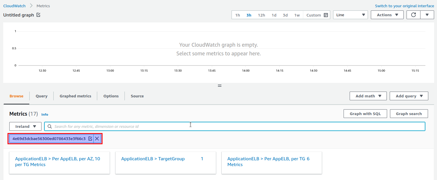
Task: Open the Line chart type dropdown
Action: click(x=350, y=14)
